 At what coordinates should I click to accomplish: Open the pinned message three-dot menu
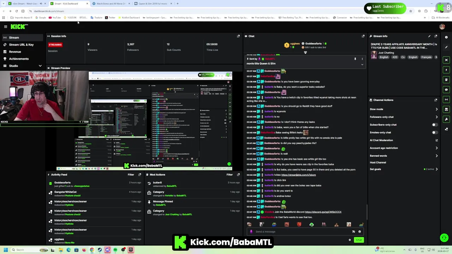coord(362,59)
